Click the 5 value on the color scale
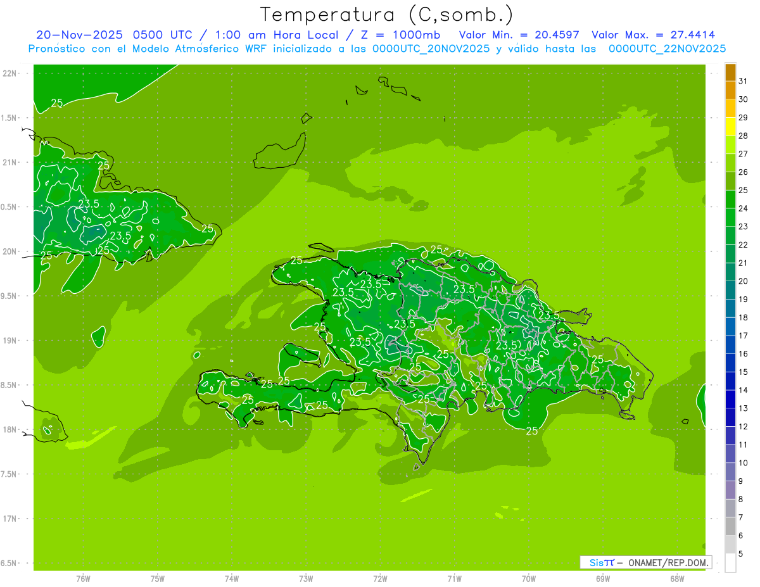The image size is (760, 587). coord(741,553)
